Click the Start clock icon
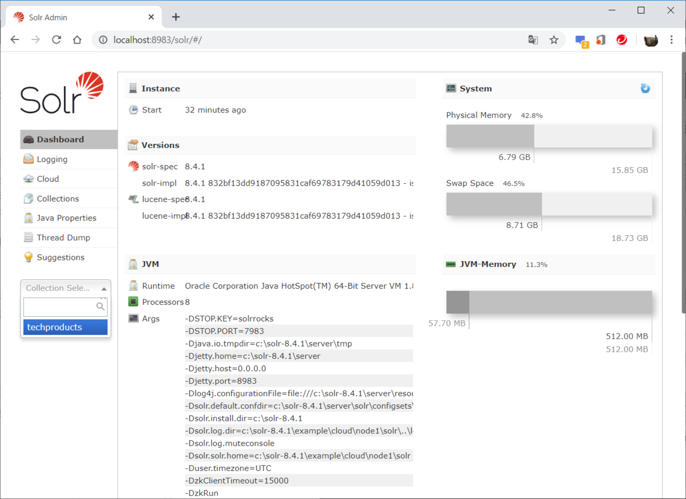Image resolution: width=686 pixels, height=499 pixels. coord(133,110)
